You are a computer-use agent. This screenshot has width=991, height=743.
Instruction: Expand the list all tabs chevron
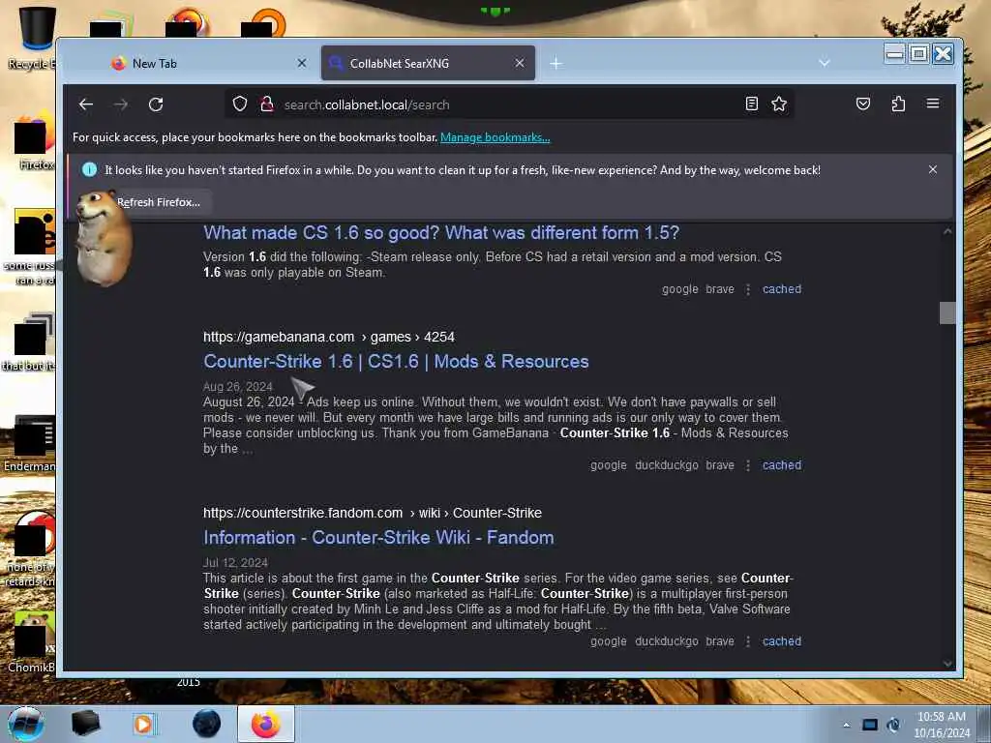[x=825, y=63]
